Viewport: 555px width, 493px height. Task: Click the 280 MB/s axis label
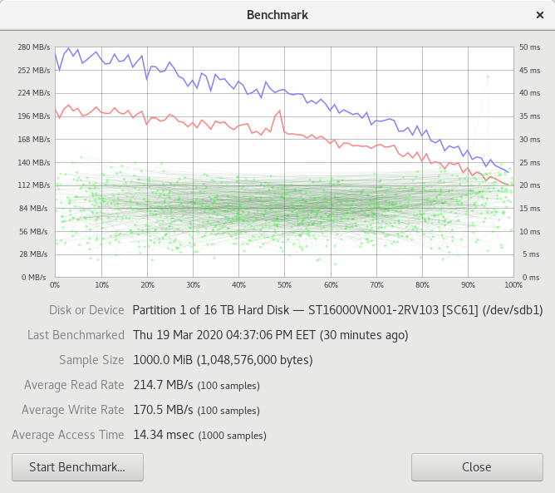click(x=34, y=47)
